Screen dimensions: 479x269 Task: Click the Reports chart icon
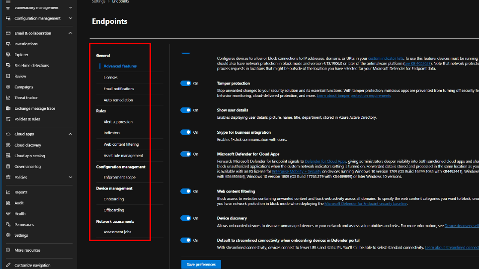[x=8, y=192]
